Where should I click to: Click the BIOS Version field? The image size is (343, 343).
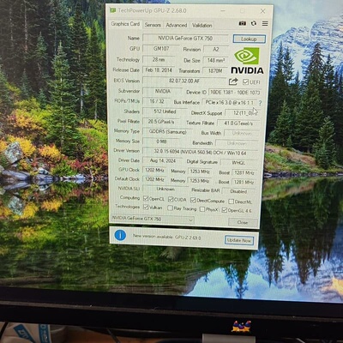[184, 81]
